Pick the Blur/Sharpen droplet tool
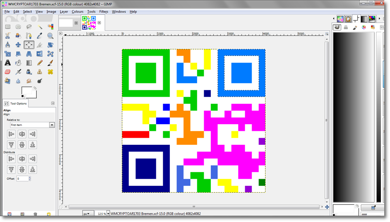The image size is (390, 222). click(18, 81)
